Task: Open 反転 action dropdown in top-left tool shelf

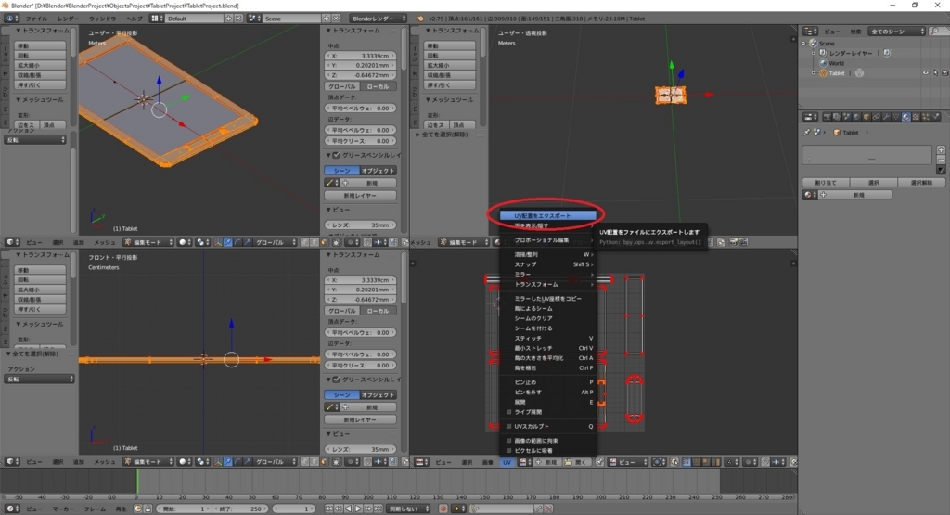Action: coord(36,140)
